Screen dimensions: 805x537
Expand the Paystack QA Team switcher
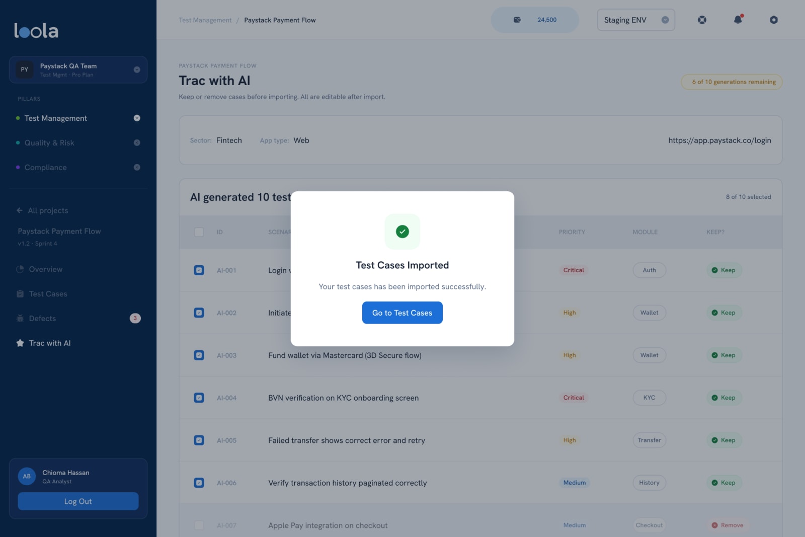coord(137,69)
